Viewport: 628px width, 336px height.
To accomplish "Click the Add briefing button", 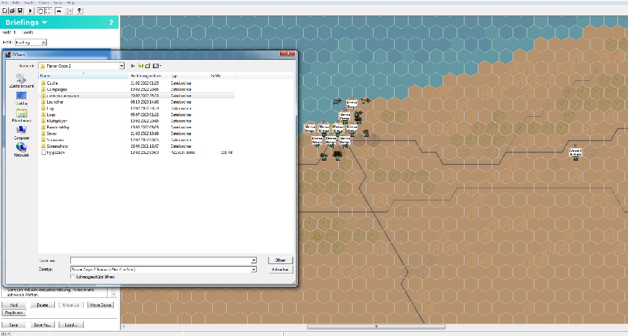I will tap(14, 305).
